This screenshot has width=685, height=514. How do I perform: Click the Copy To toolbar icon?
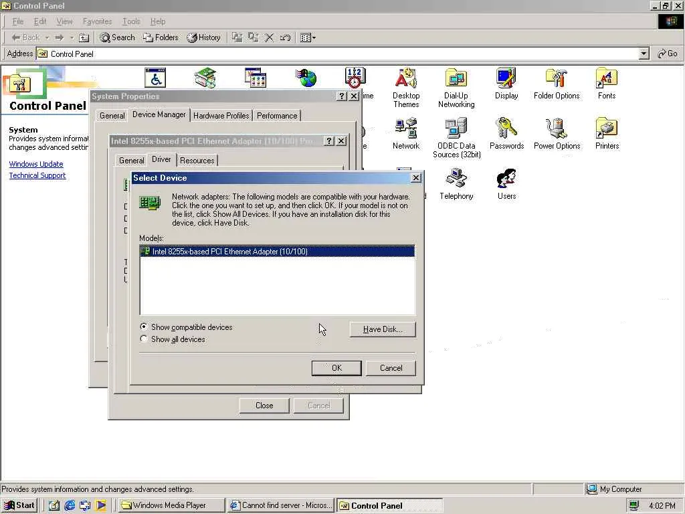pyautogui.click(x=254, y=37)
